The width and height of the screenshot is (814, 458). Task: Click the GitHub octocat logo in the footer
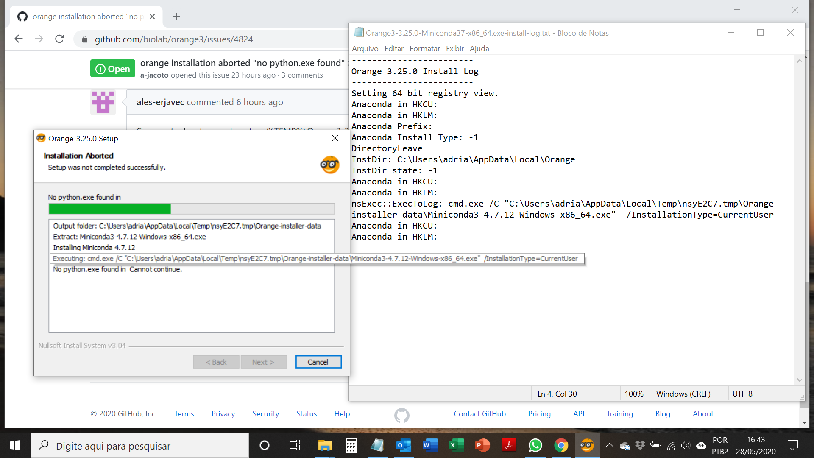(x=401, y=416)
